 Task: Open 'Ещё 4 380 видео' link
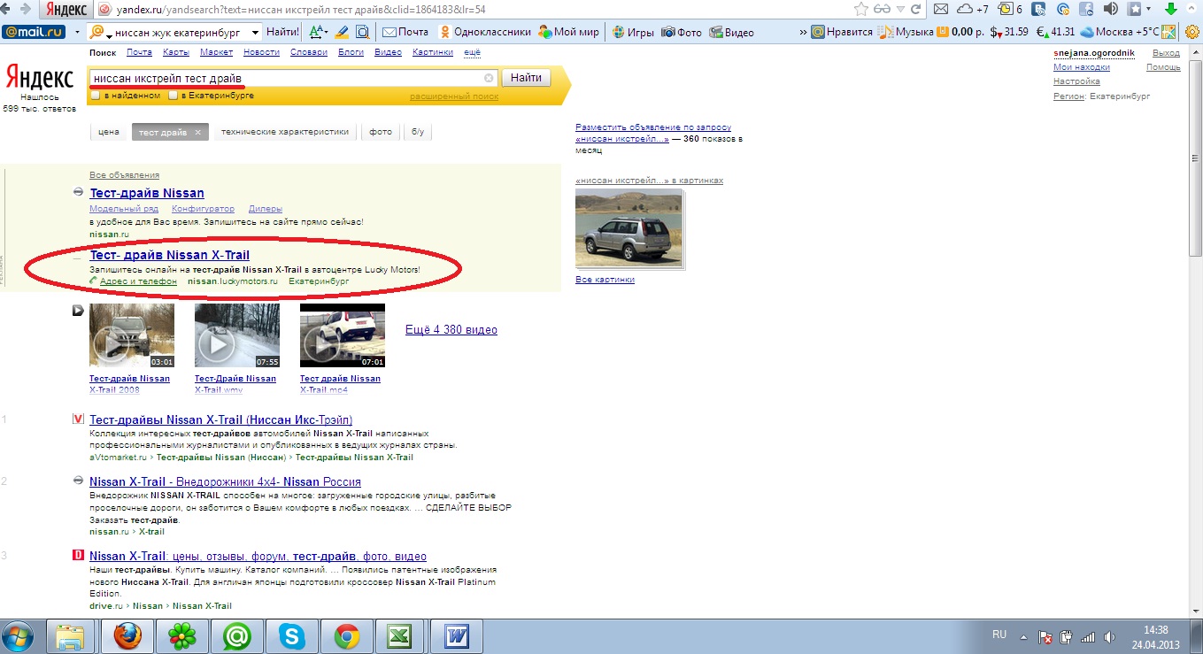click(x=451, y=329)
